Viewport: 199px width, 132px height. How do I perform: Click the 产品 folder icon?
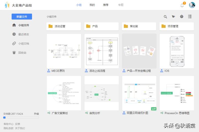click(88, 26)
